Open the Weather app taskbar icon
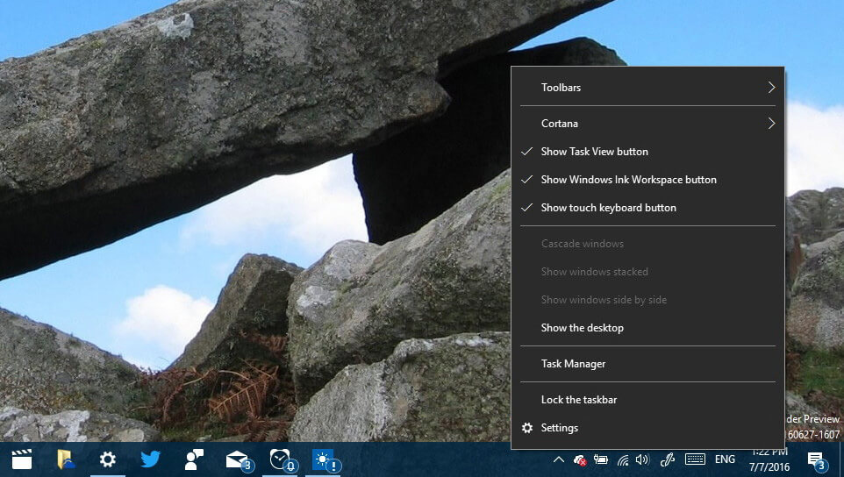 pos(325,460)
